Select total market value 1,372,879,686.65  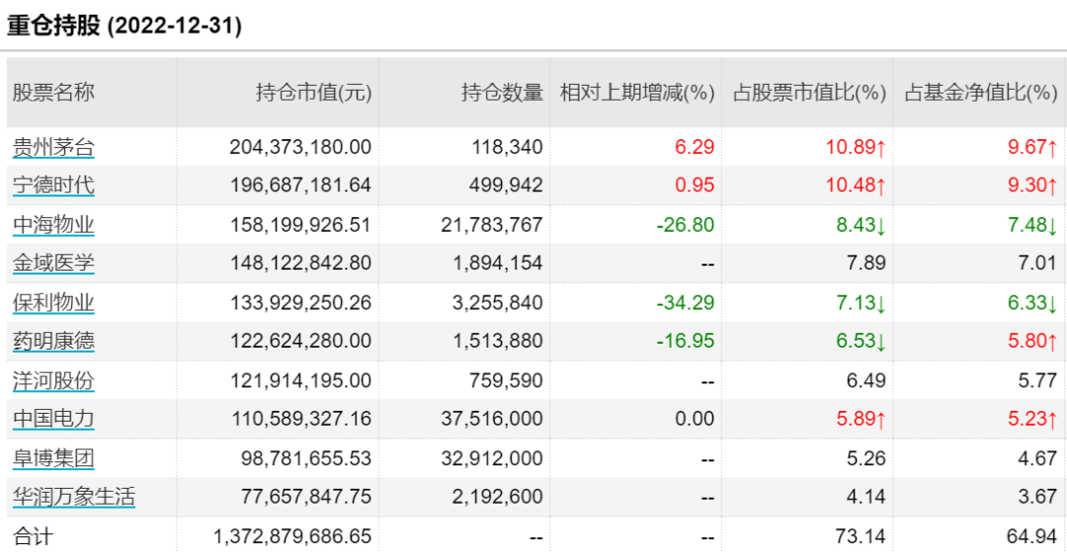tap(292, 536)
